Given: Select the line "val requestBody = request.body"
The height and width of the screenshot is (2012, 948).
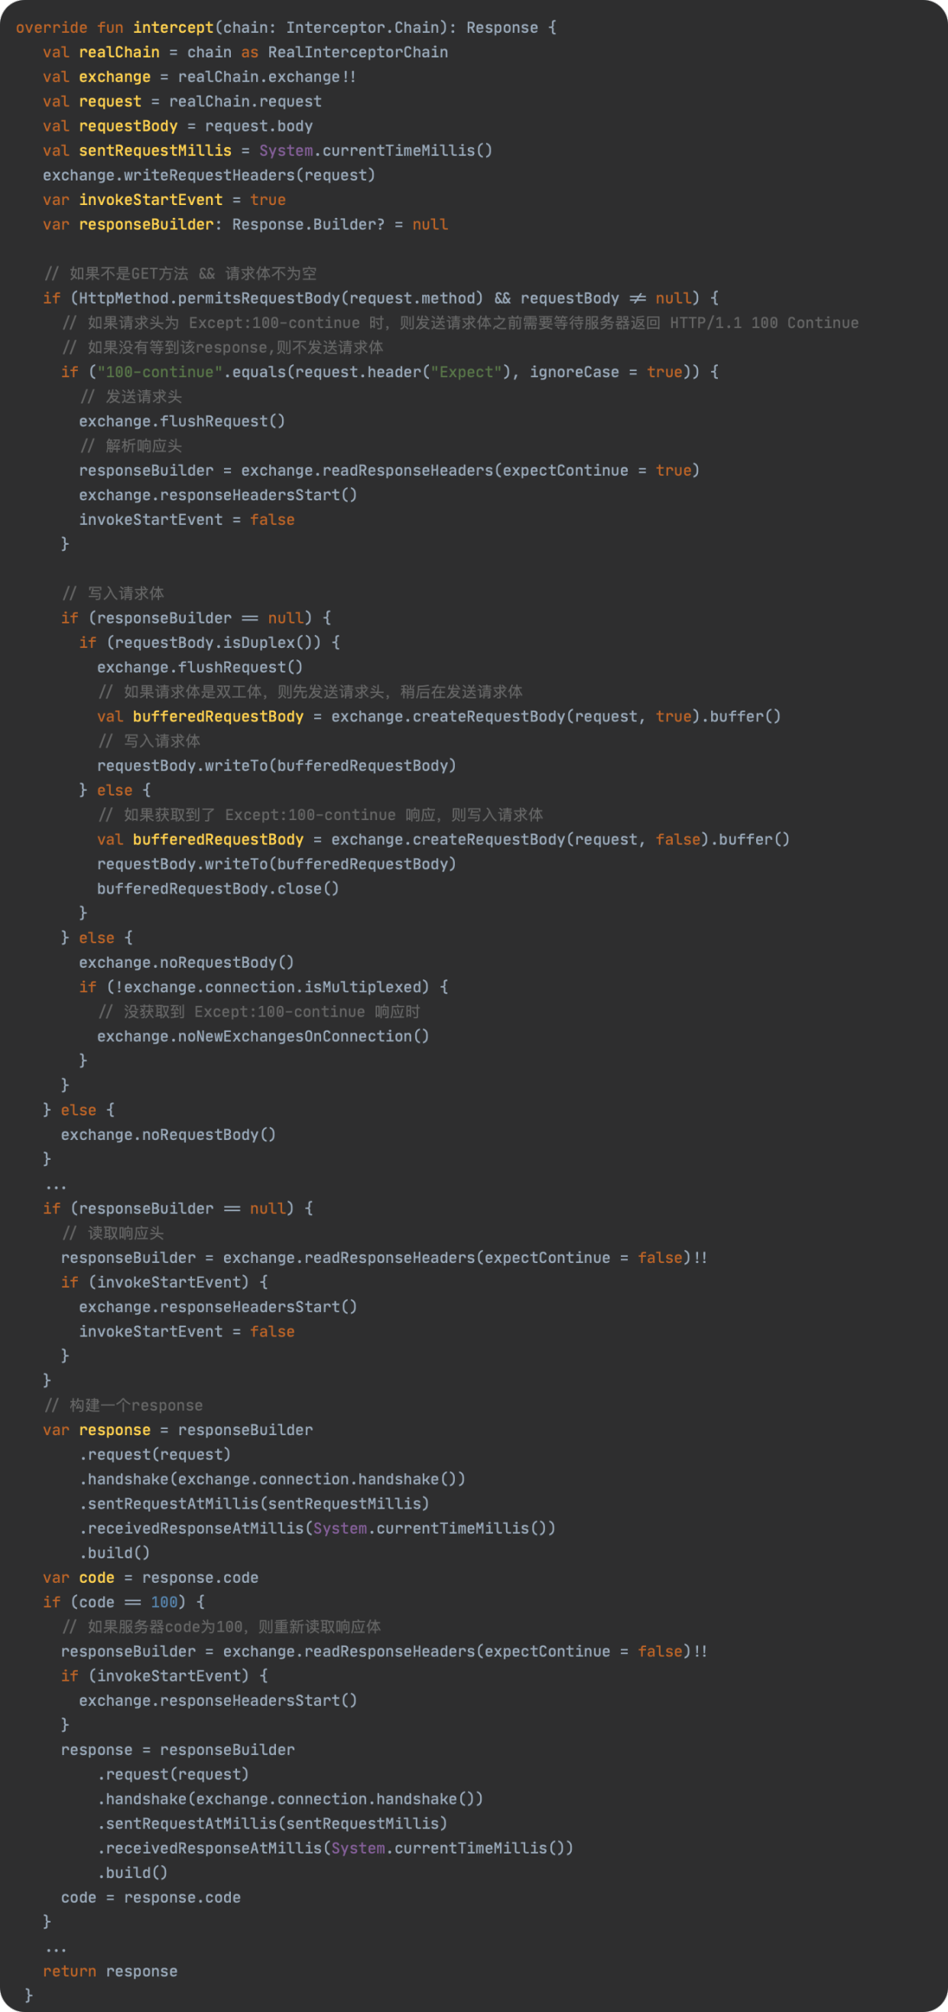Looking at the screenshot, I should [x=178, y=125].
